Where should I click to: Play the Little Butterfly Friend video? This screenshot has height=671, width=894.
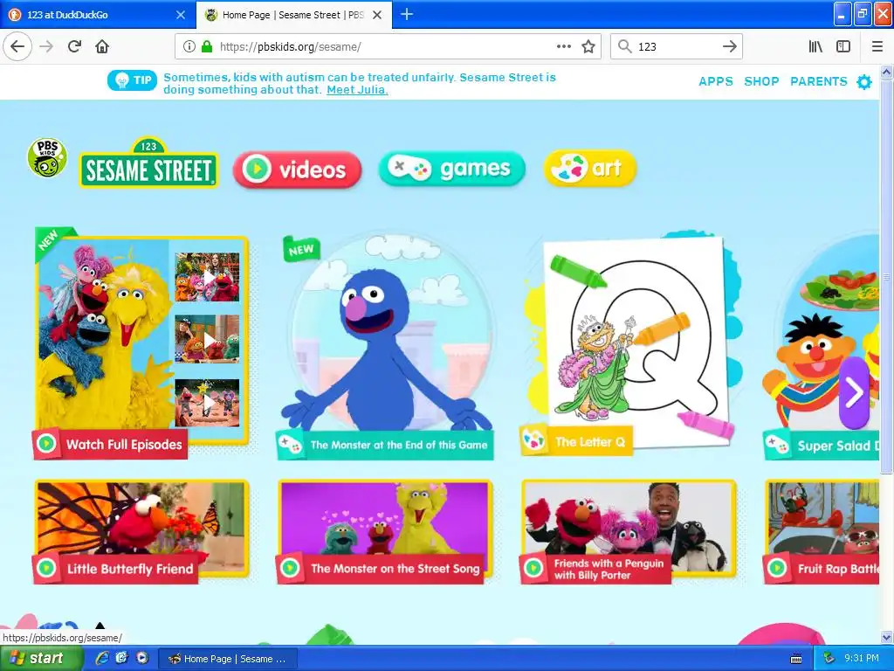click(141, 532)
